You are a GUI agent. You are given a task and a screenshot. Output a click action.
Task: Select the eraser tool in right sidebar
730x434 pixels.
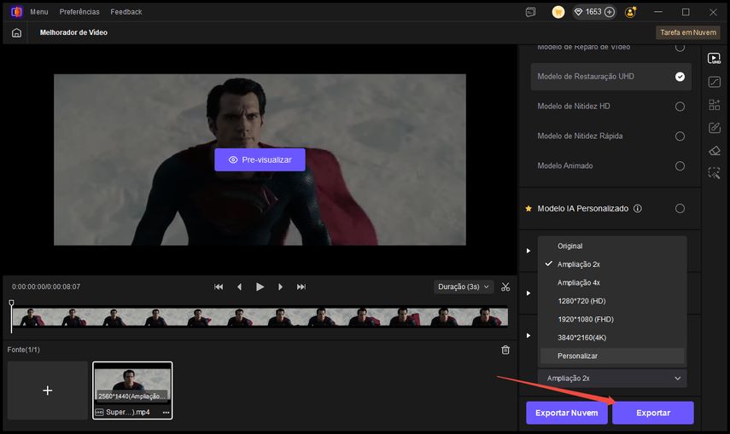[715, 150]
